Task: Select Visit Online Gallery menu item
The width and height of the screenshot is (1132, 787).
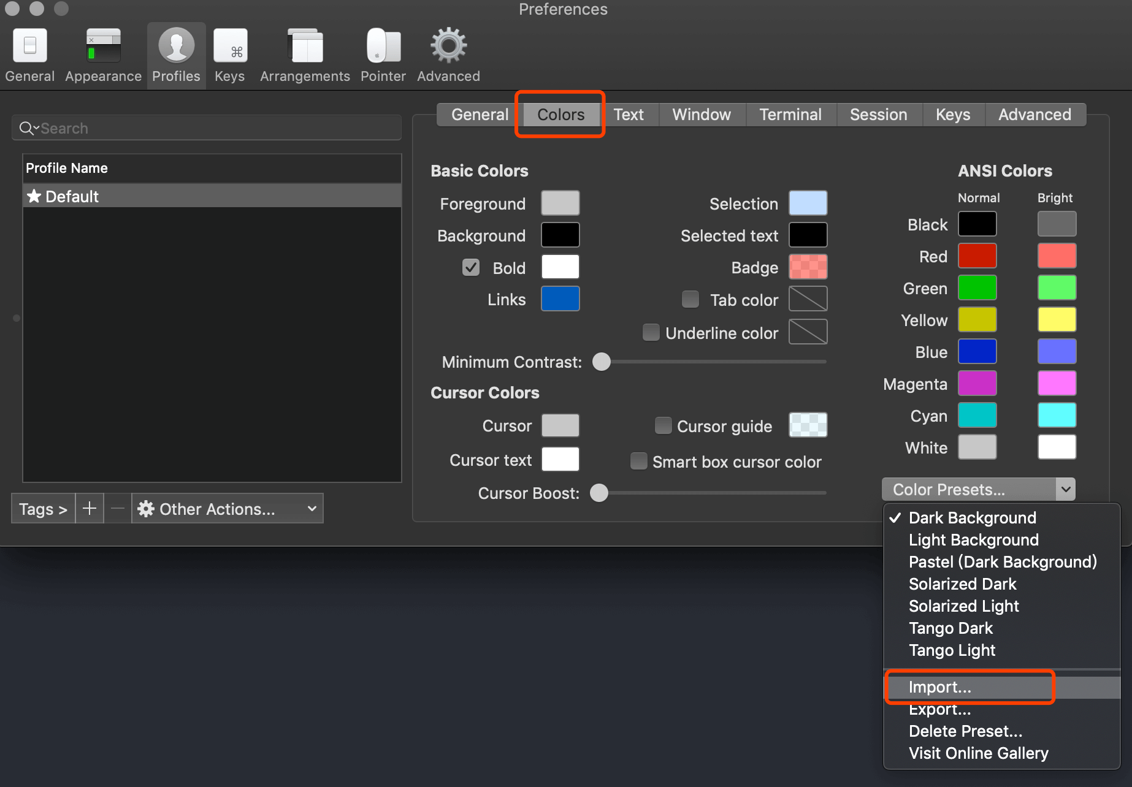Action: (1002, 753)
